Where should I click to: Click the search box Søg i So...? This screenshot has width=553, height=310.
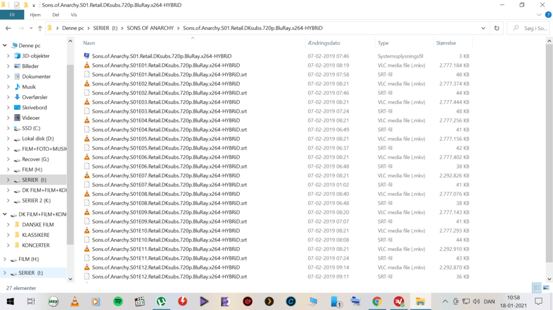tap(529, 28)
